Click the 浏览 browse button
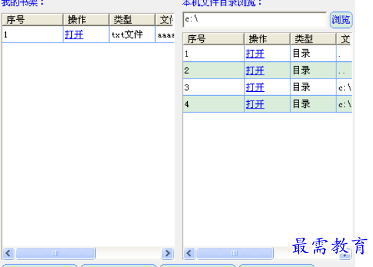The image size is (373, 267). [x=341, y=20]
